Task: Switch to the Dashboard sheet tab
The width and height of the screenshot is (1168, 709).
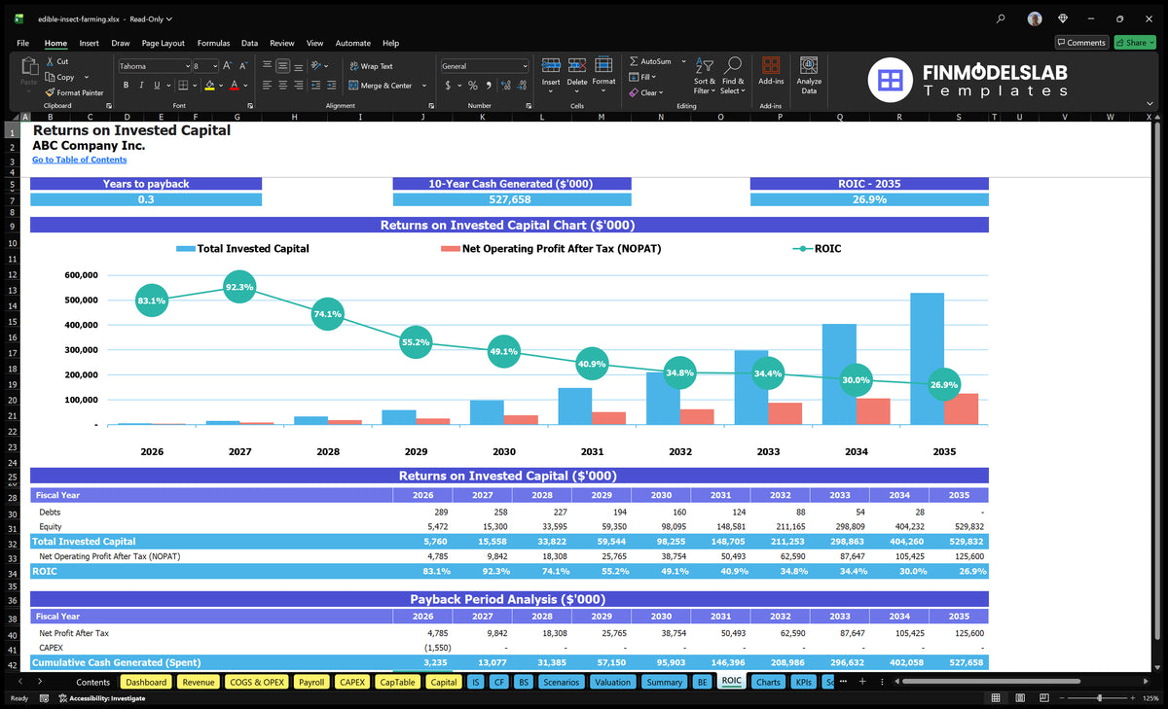Action: point(146,682)
